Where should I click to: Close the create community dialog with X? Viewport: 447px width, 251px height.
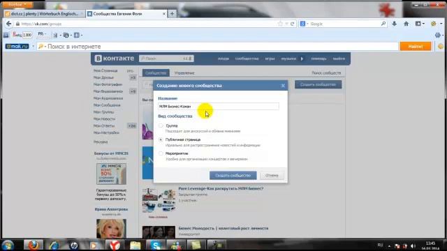tap(283, 85)
